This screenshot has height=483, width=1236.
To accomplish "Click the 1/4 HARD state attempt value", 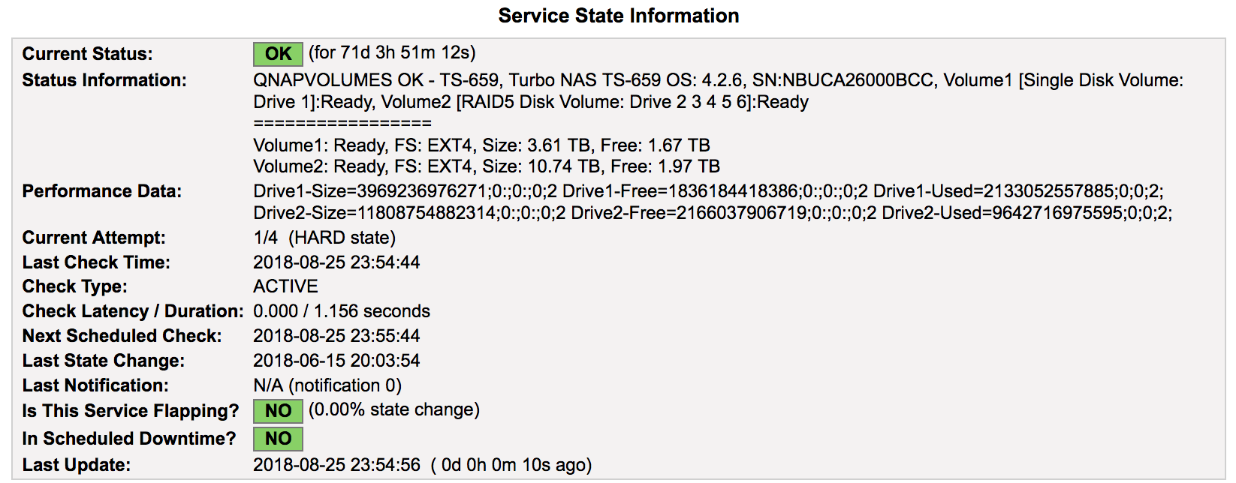I will [324, 238].
